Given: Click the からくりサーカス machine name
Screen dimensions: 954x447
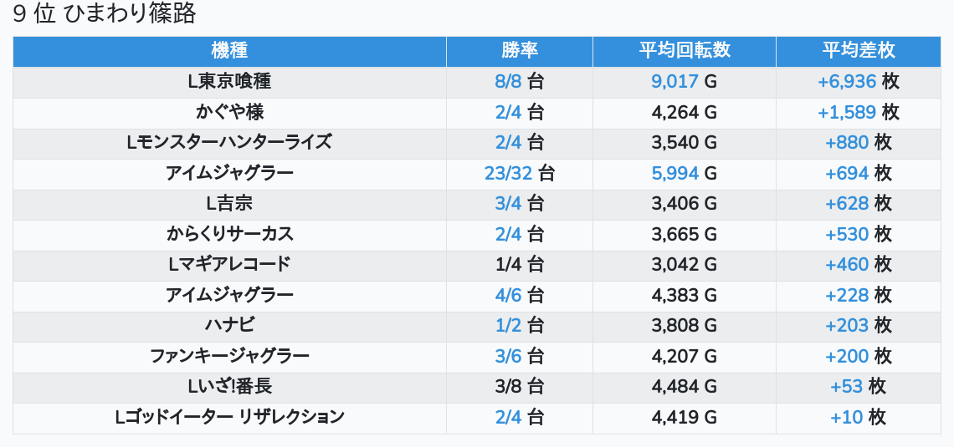Looking at the screenshot, I should 229,234.
